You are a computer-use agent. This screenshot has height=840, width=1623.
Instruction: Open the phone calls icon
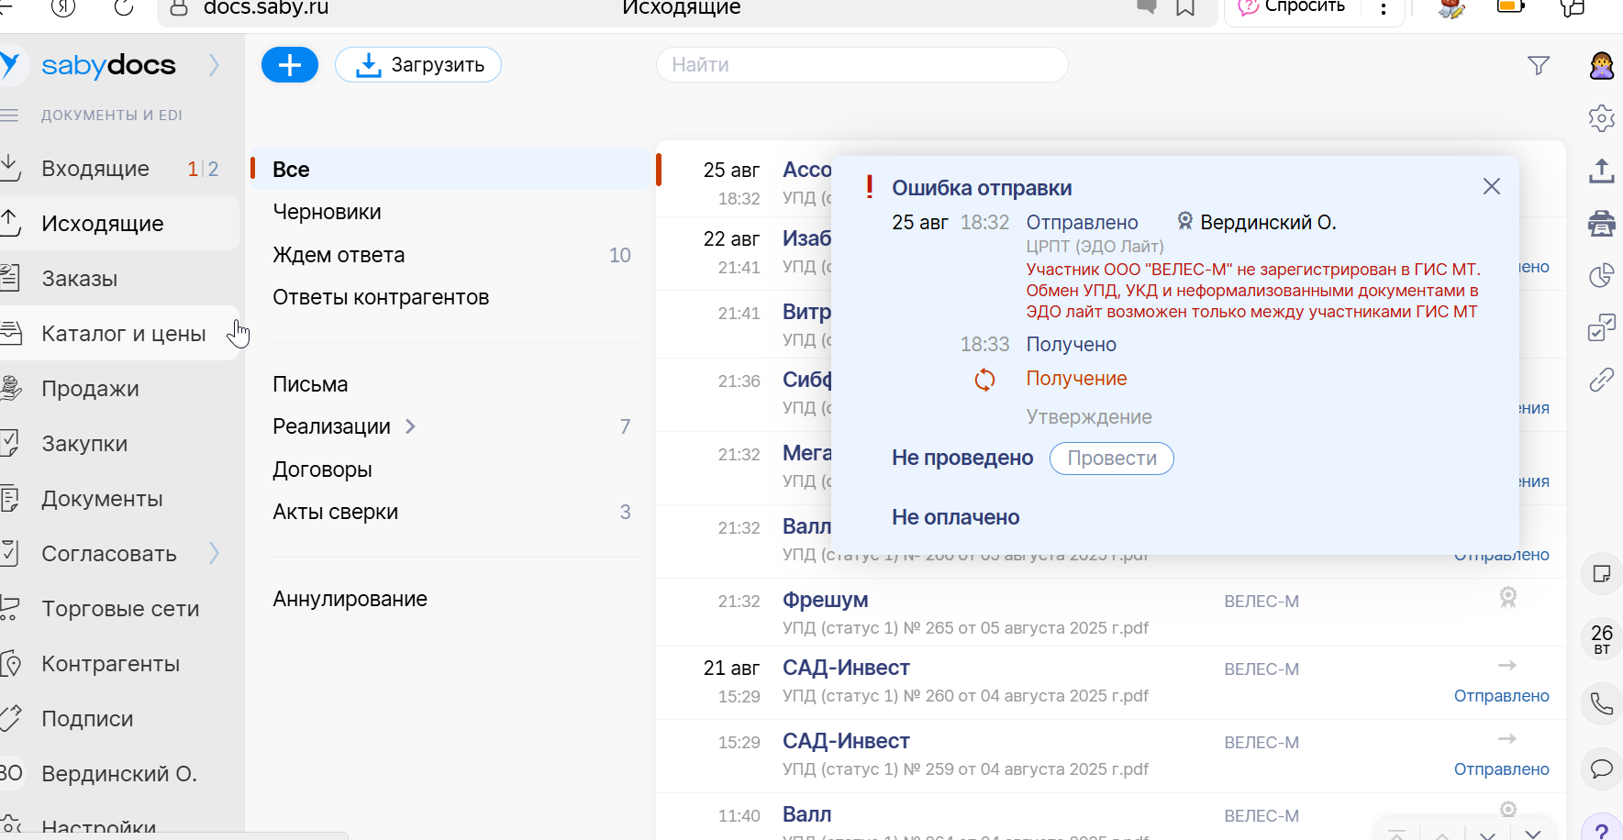(1602, 703)
